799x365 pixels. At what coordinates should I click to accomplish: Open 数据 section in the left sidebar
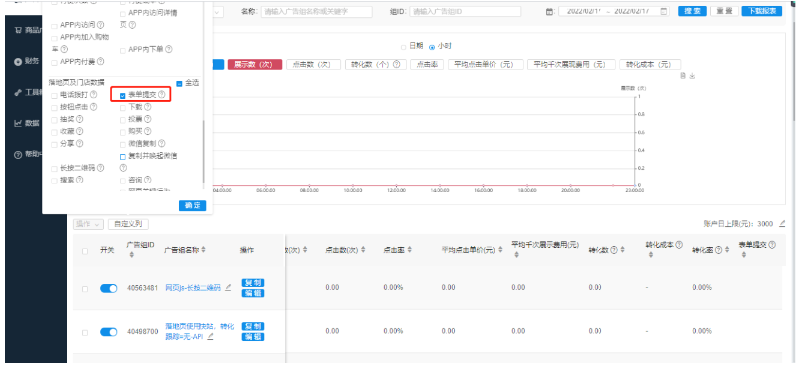click(27, 123)
